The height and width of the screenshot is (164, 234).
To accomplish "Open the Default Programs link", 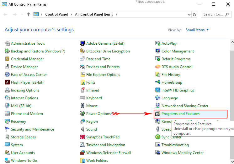I will (x=176, y=59).
